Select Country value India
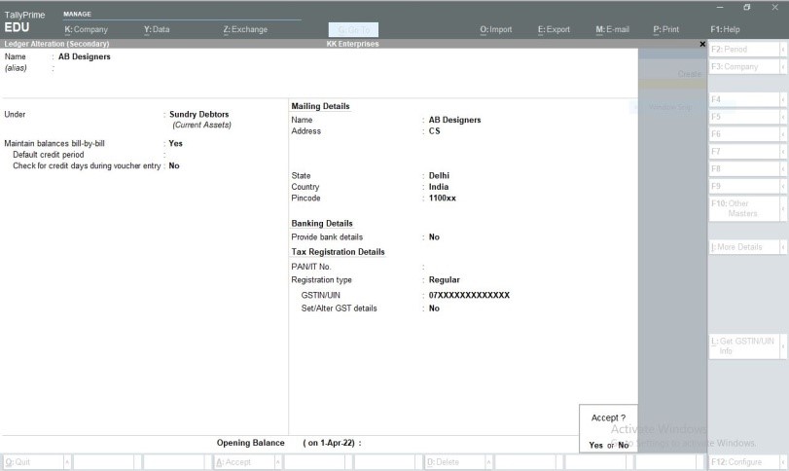Viewport: 789px width, 471px height. pos(438,187)
